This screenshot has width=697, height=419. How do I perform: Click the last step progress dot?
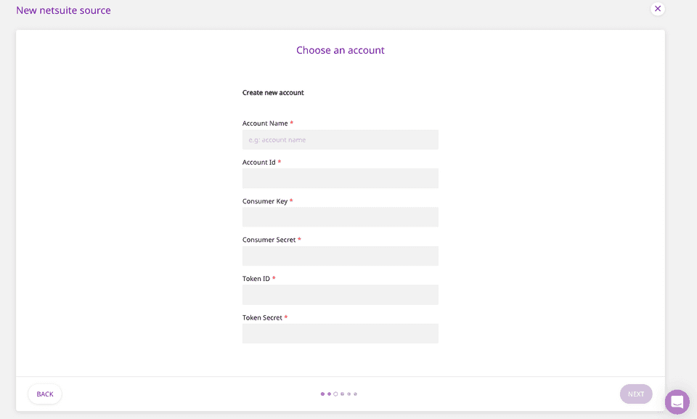coord(355,394)
